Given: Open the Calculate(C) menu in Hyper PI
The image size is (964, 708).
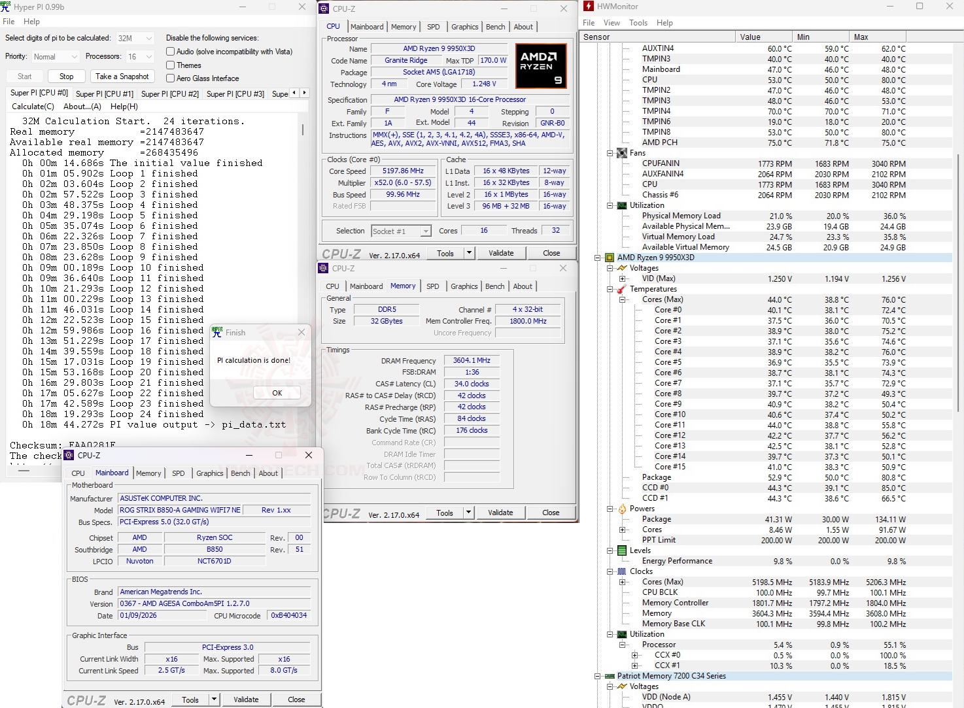Looking at the screenshot, I should tap(33, 107).
